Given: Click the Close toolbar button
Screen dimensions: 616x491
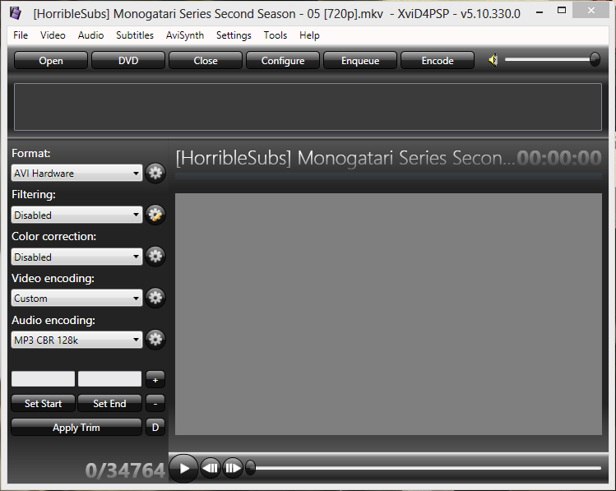Looking at the screenshot, I should tap(206, 61).
